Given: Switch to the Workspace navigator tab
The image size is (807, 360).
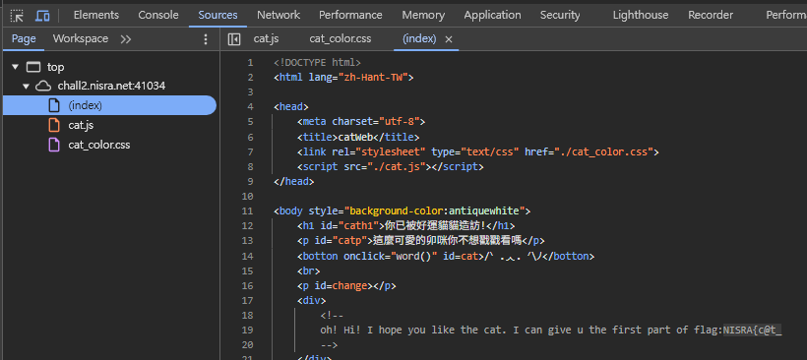Looking at the screenshot, I should pyautogui.click(x=81, y=39).
